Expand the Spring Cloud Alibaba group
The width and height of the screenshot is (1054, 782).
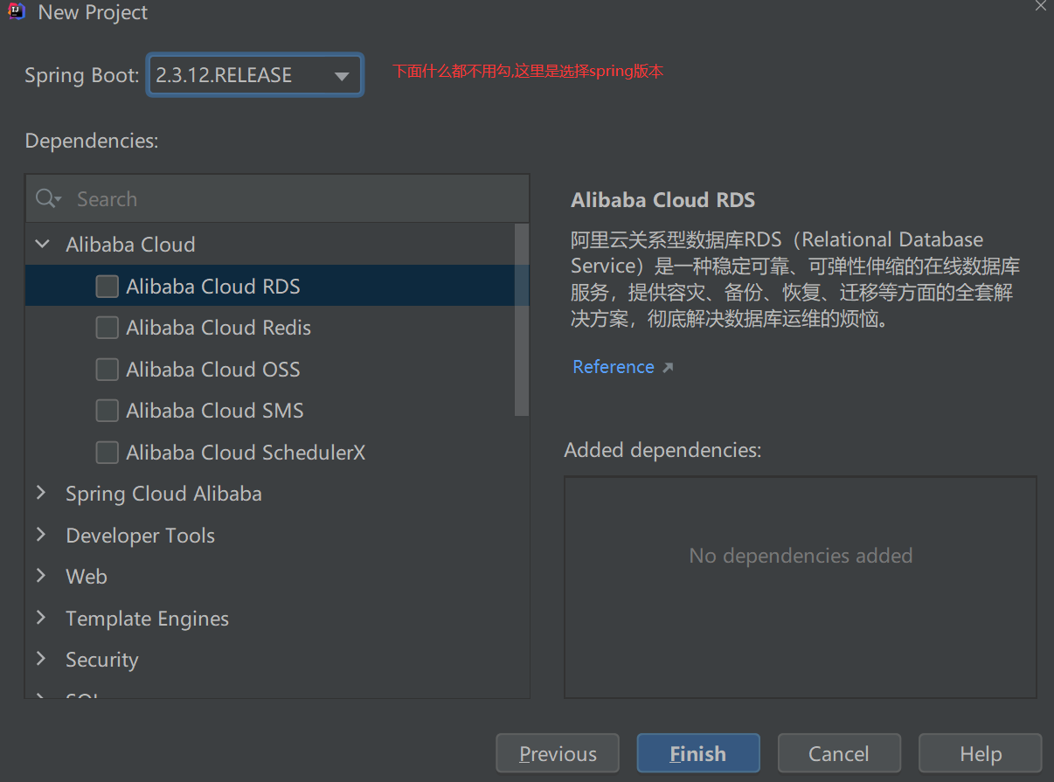[x=41, y=494]
